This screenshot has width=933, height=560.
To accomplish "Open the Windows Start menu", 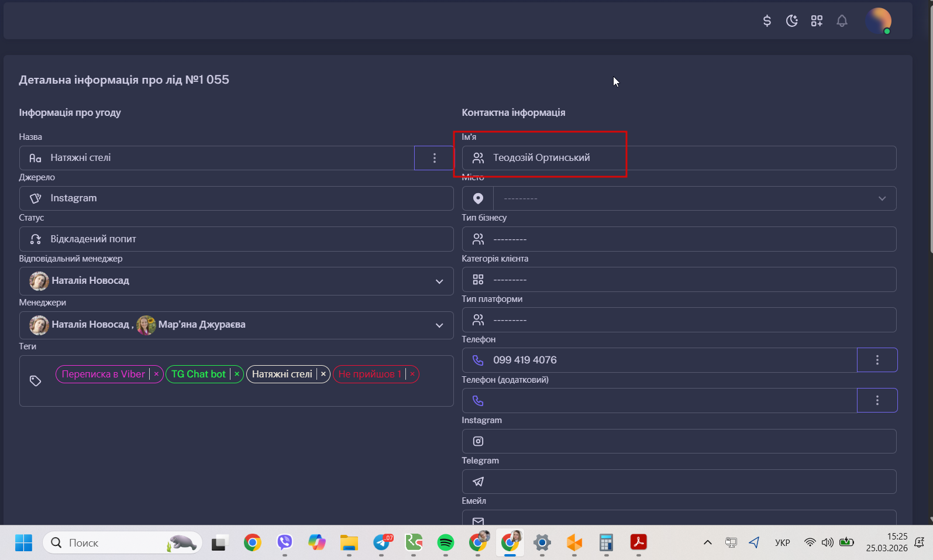I will (x=23, y=542).
